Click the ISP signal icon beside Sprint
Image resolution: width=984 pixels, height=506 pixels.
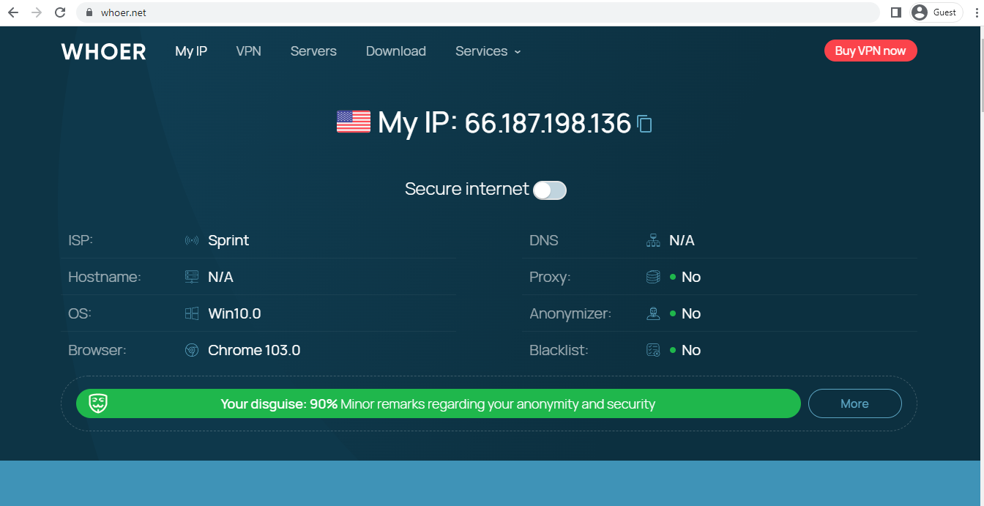point(192,241)
